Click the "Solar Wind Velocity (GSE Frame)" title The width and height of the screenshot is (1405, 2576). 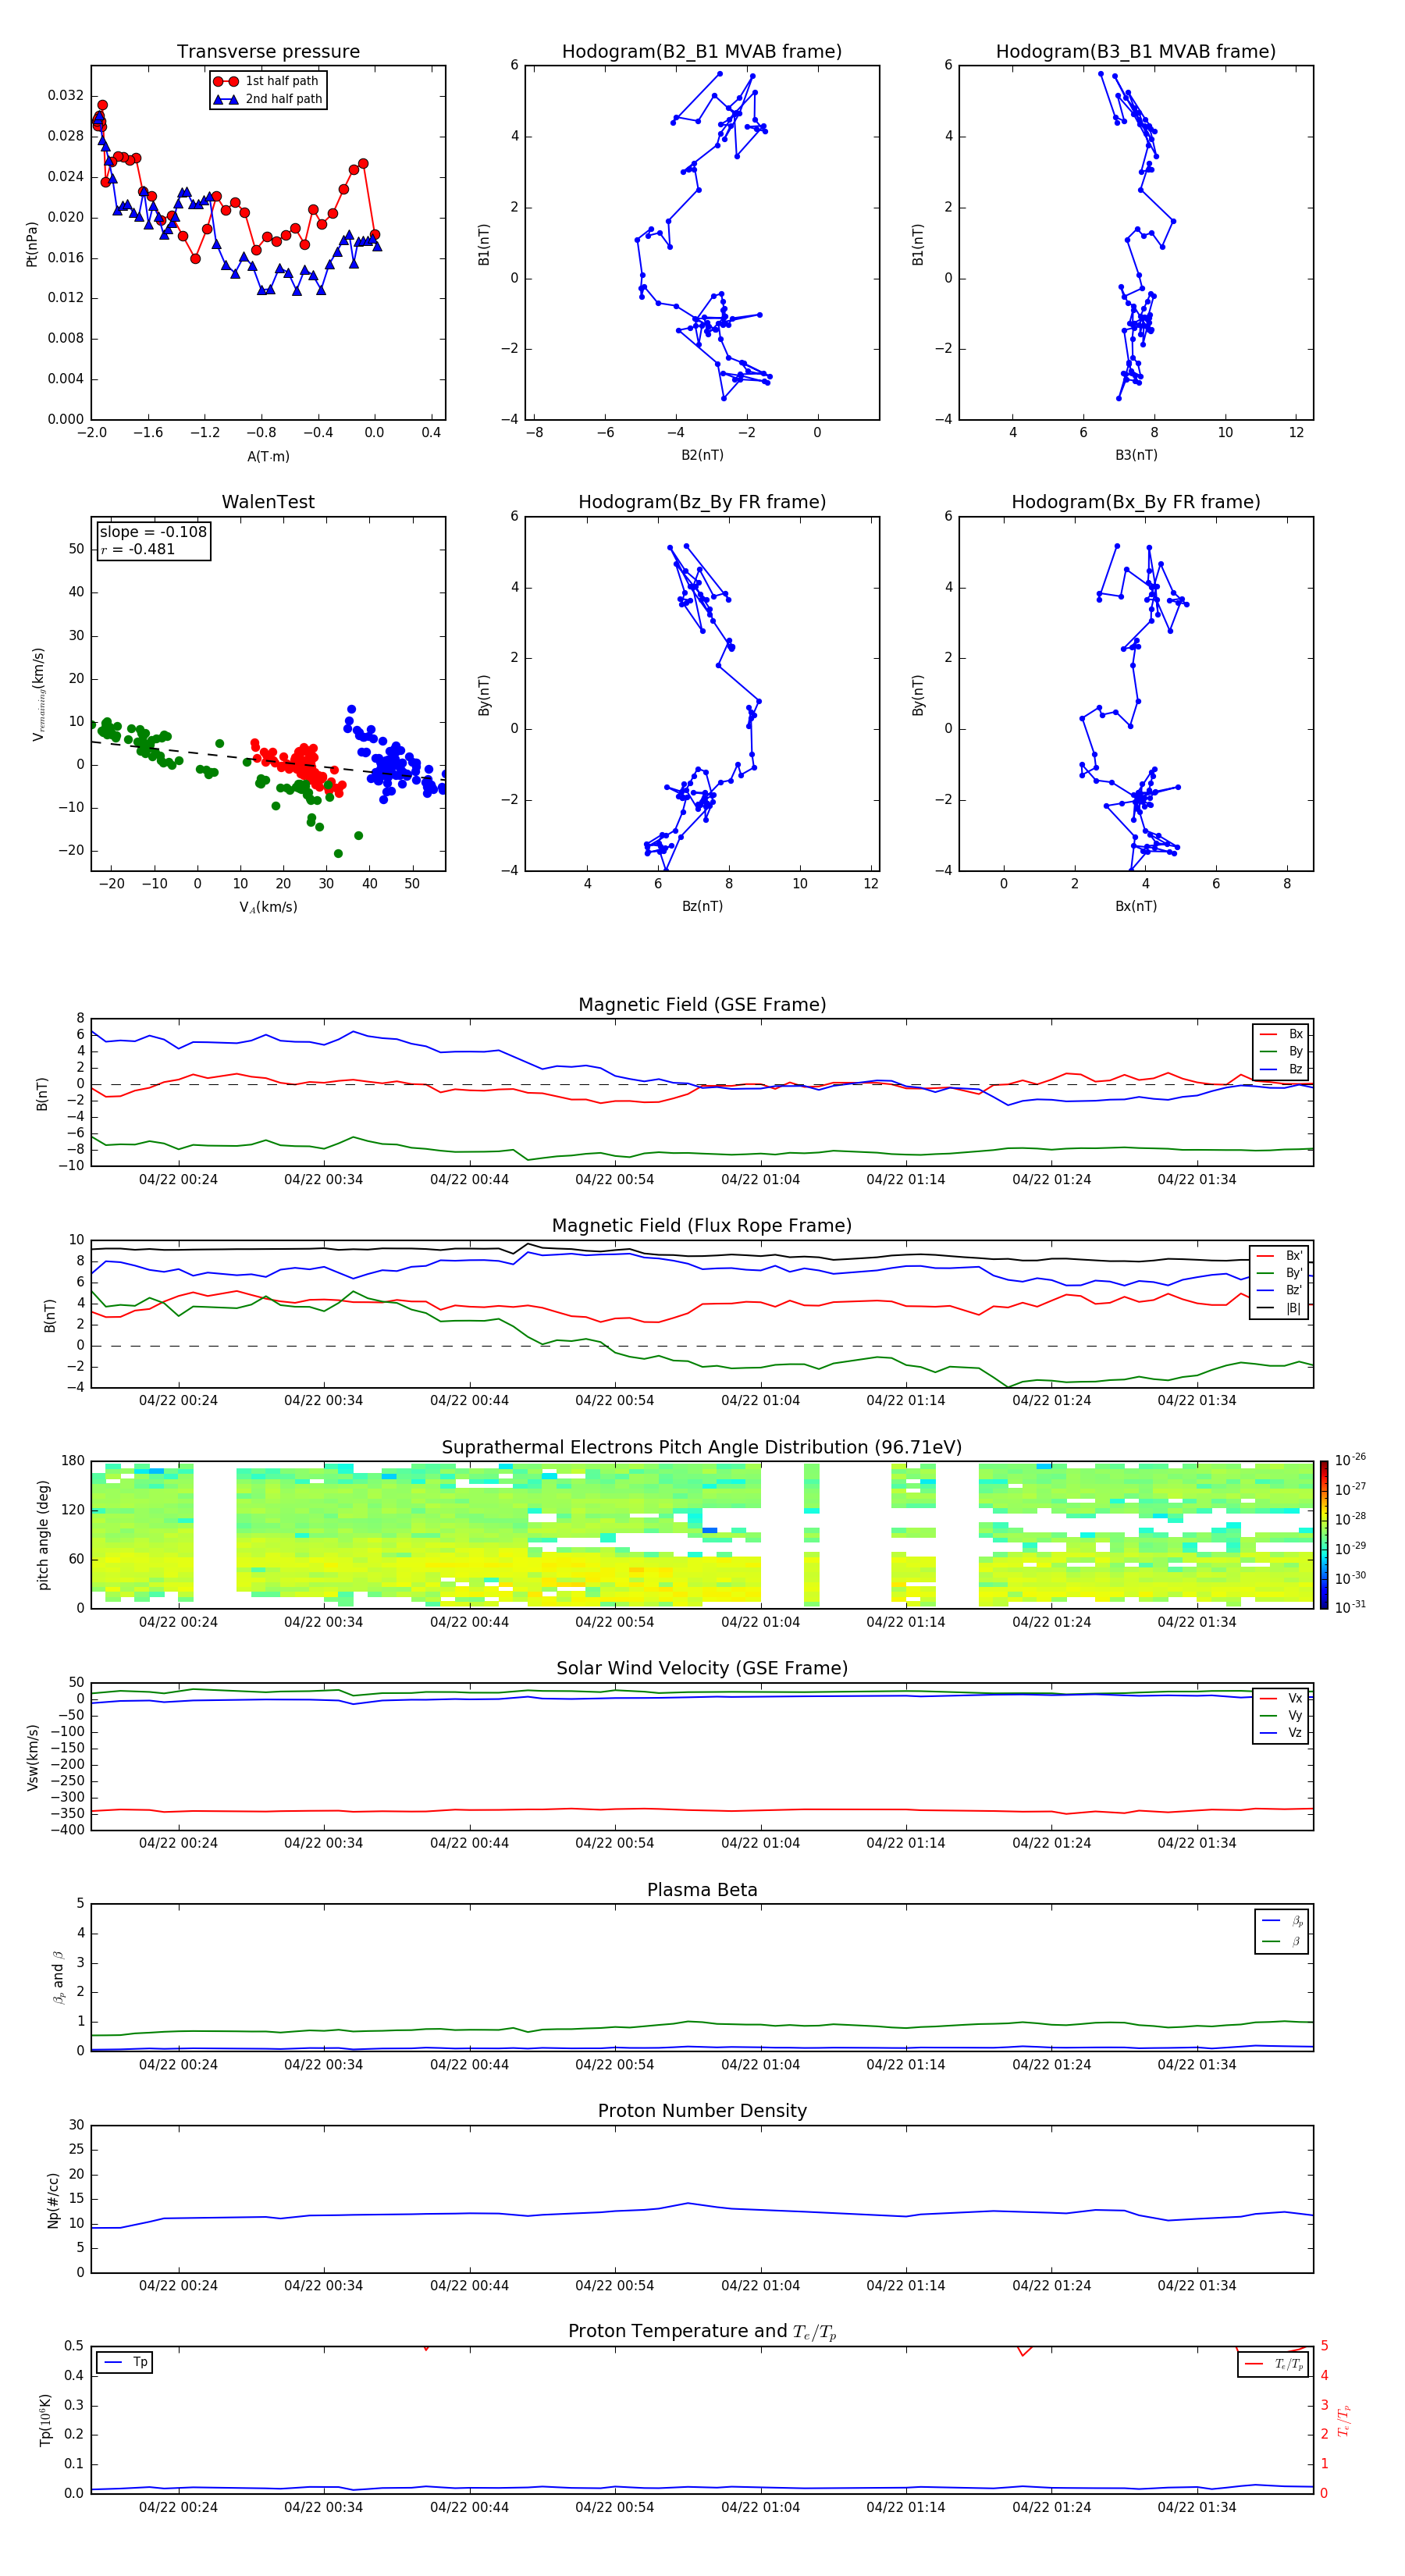point(702,1669)
